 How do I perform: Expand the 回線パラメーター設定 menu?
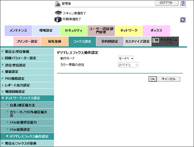[27, 58]
